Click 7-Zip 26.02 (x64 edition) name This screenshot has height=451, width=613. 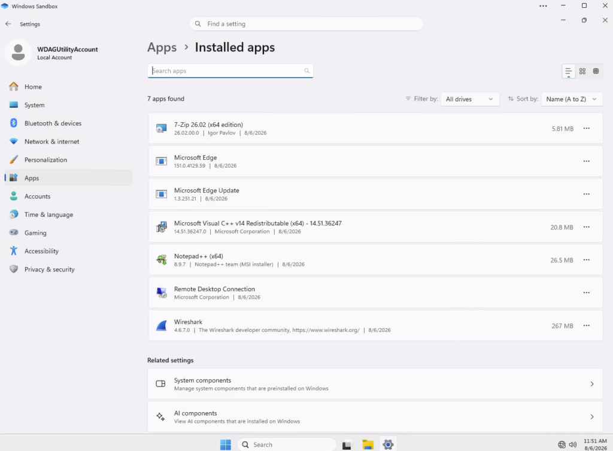click(x=208, y=125)
